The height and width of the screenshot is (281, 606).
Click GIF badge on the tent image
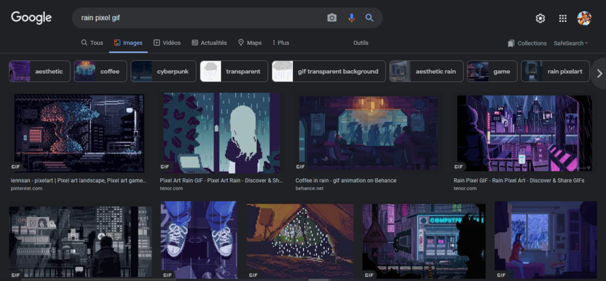253,275
